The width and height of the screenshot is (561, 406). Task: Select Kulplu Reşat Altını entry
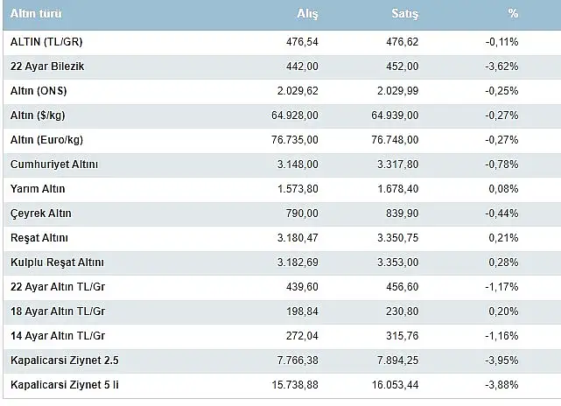point(57,262)
